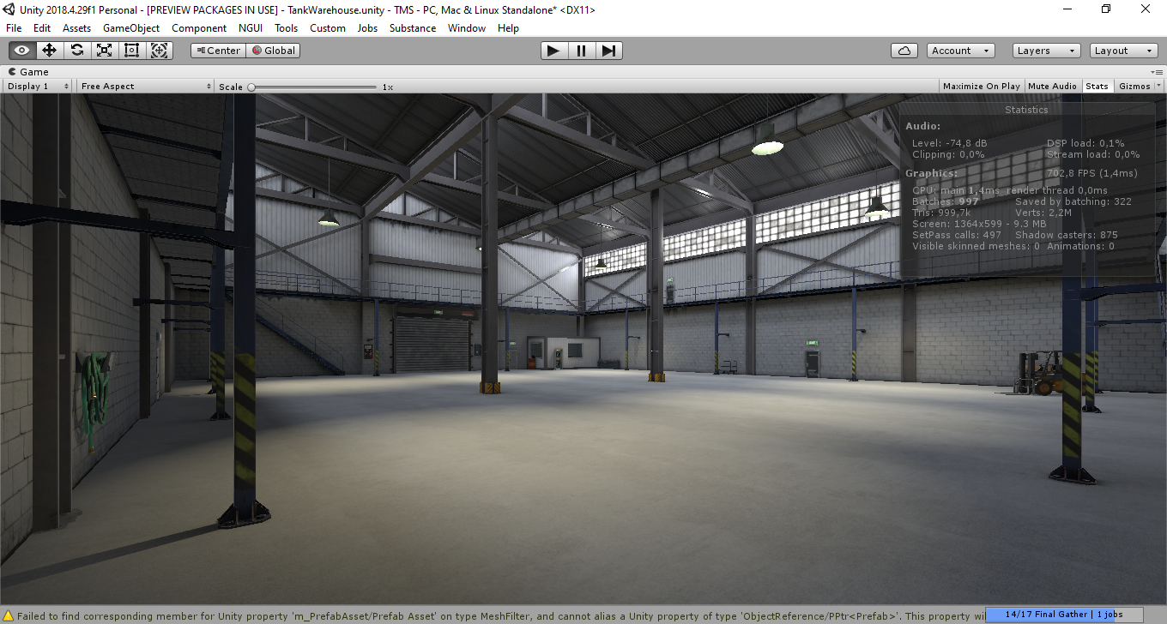
Task: Click the Gizmos button
Action: pyautogui.click(x=1134, y=87)
